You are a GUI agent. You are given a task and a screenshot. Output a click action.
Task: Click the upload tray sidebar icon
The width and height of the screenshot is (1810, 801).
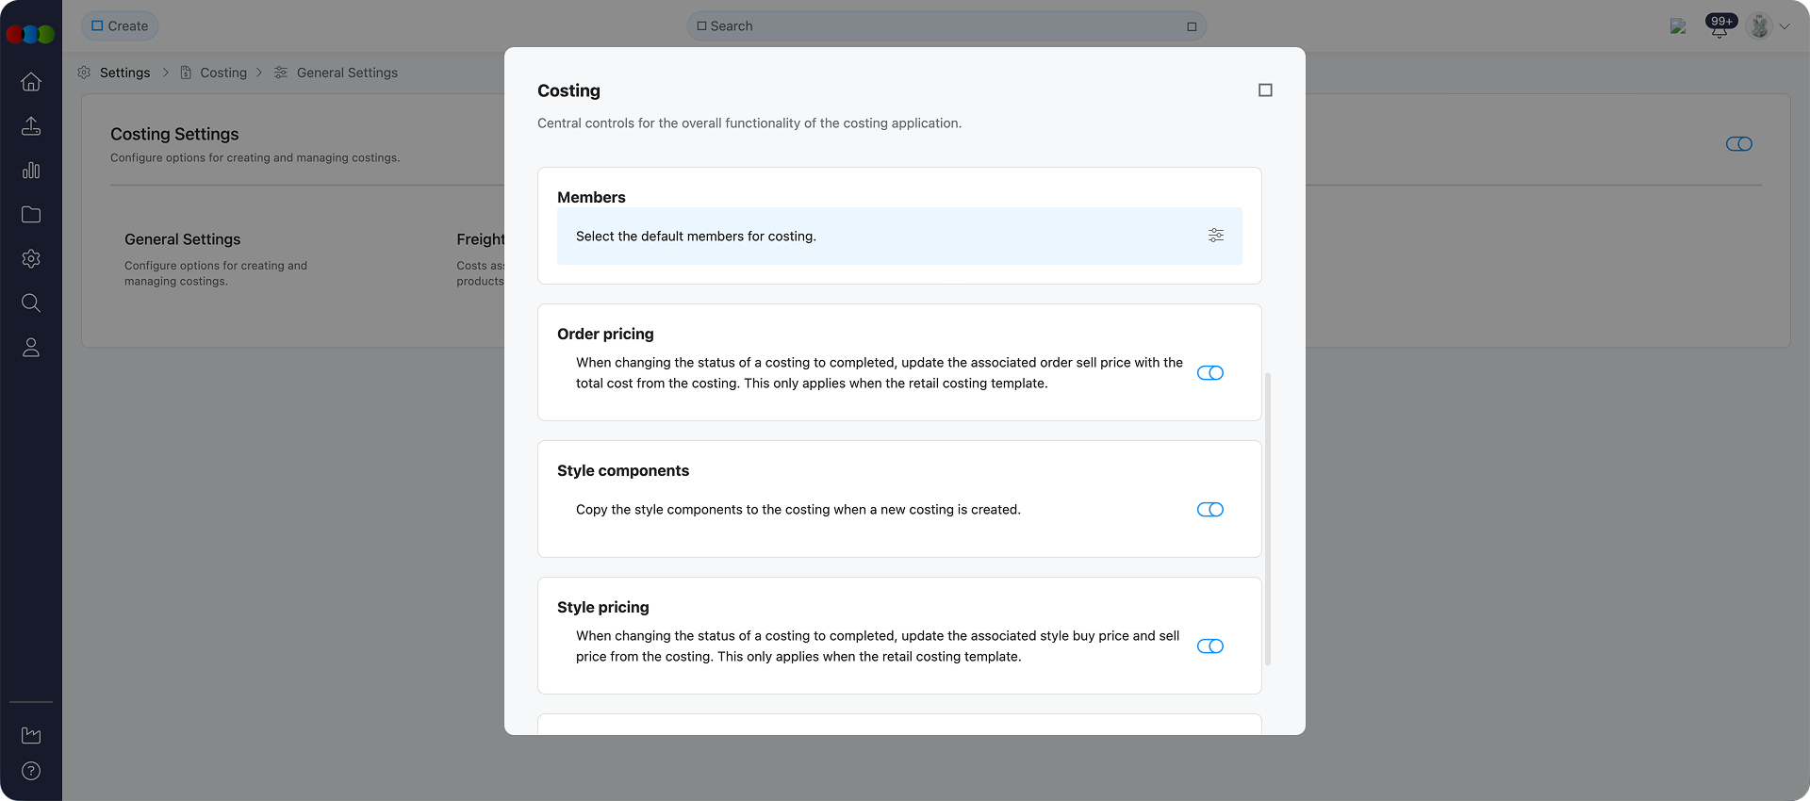pos(31,126)
